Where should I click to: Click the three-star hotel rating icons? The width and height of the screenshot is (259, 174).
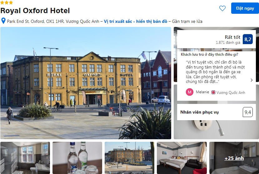7,2
